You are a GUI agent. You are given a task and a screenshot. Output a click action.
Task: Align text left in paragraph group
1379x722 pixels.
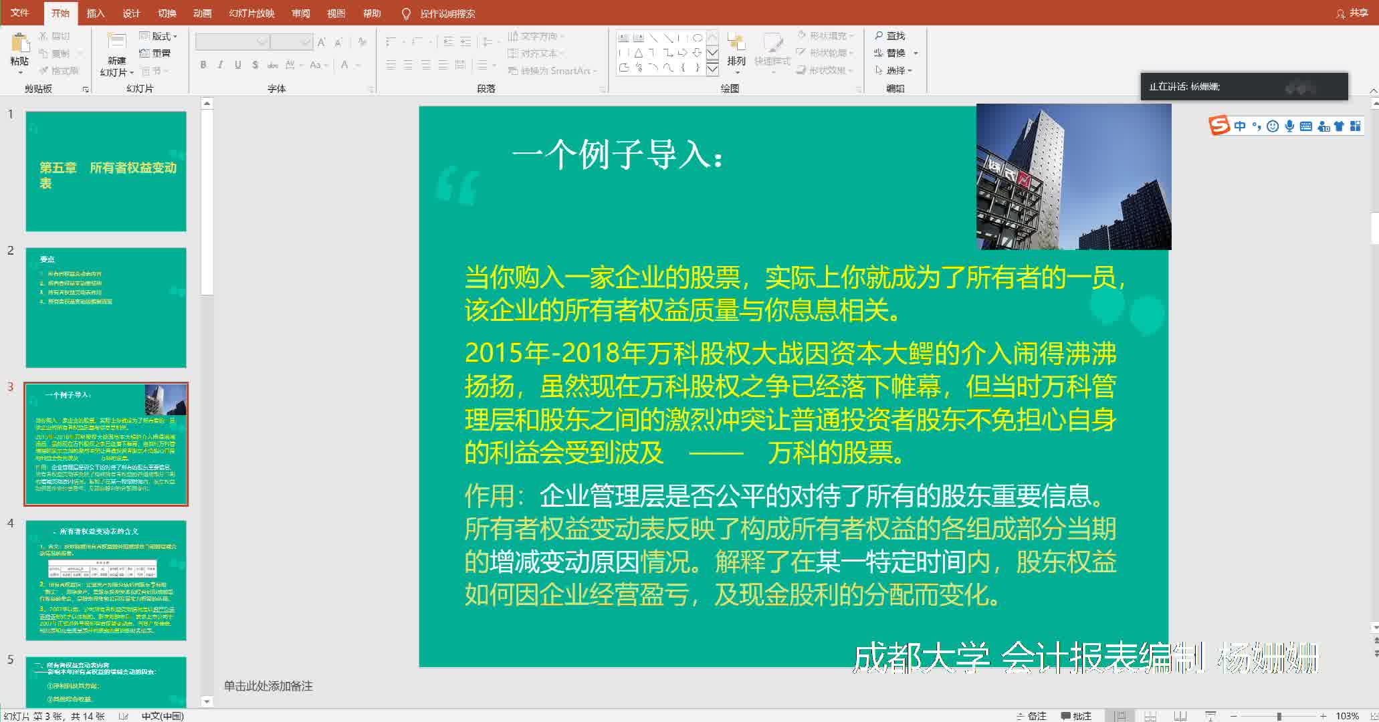[391, 65]
